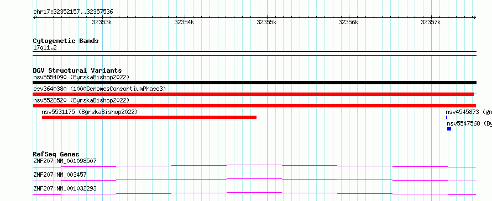492x201 pixels.
Task: Click the red nsv5531175 variant bar
Action: pos(149,117)
